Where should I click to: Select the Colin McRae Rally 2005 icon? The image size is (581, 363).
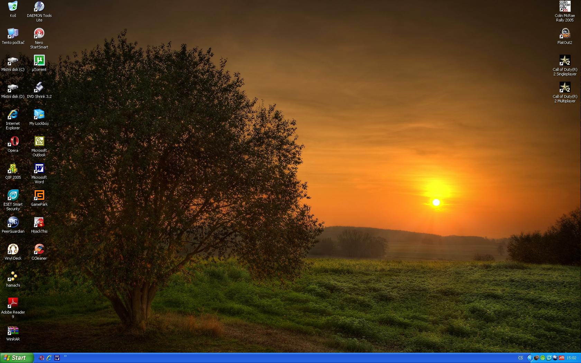[565, 7]
